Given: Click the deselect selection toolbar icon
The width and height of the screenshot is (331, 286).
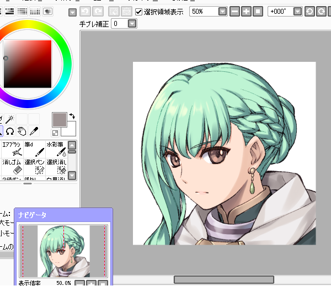Looking at the screenshot, I should point(114,12).
